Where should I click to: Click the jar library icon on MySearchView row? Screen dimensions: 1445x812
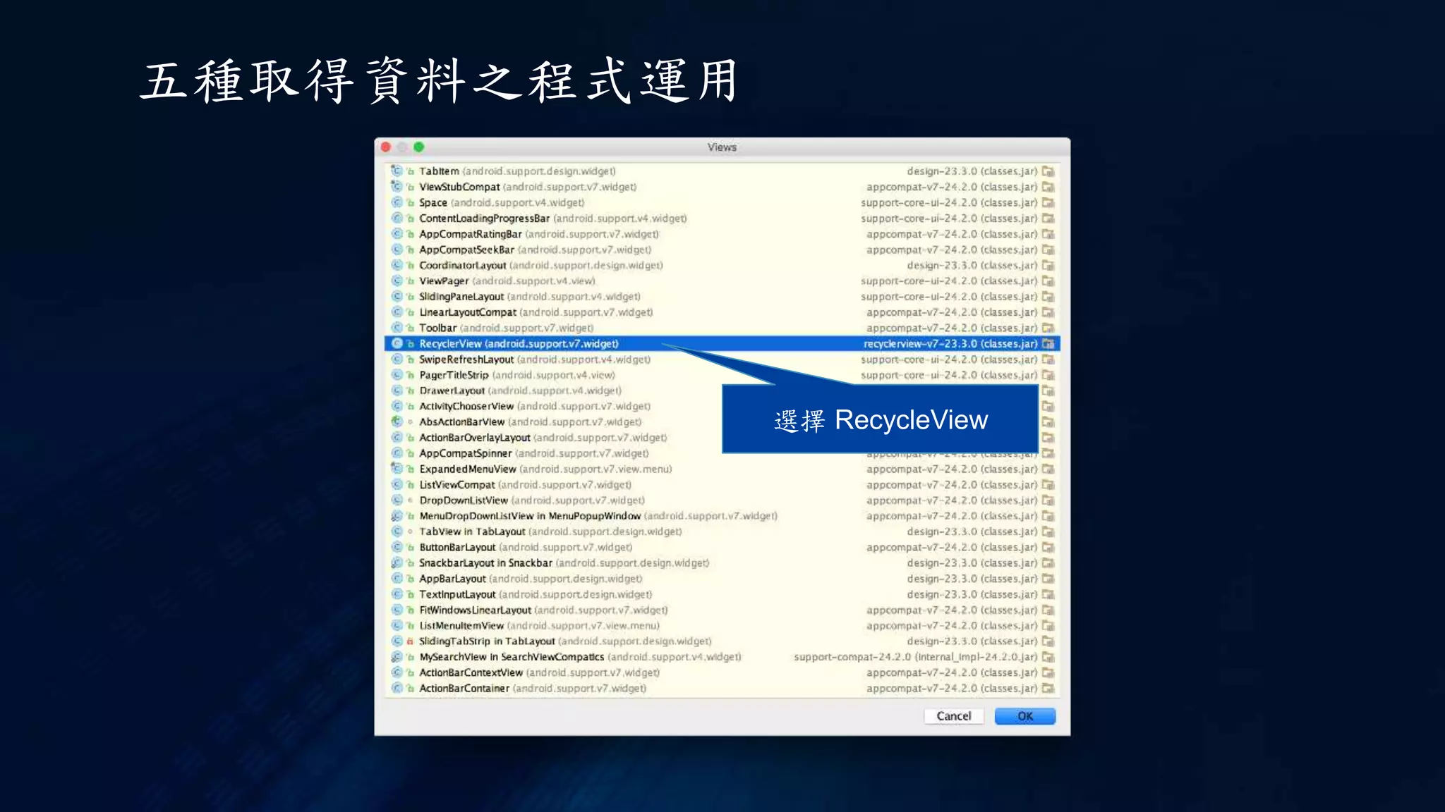(1048, 657)
